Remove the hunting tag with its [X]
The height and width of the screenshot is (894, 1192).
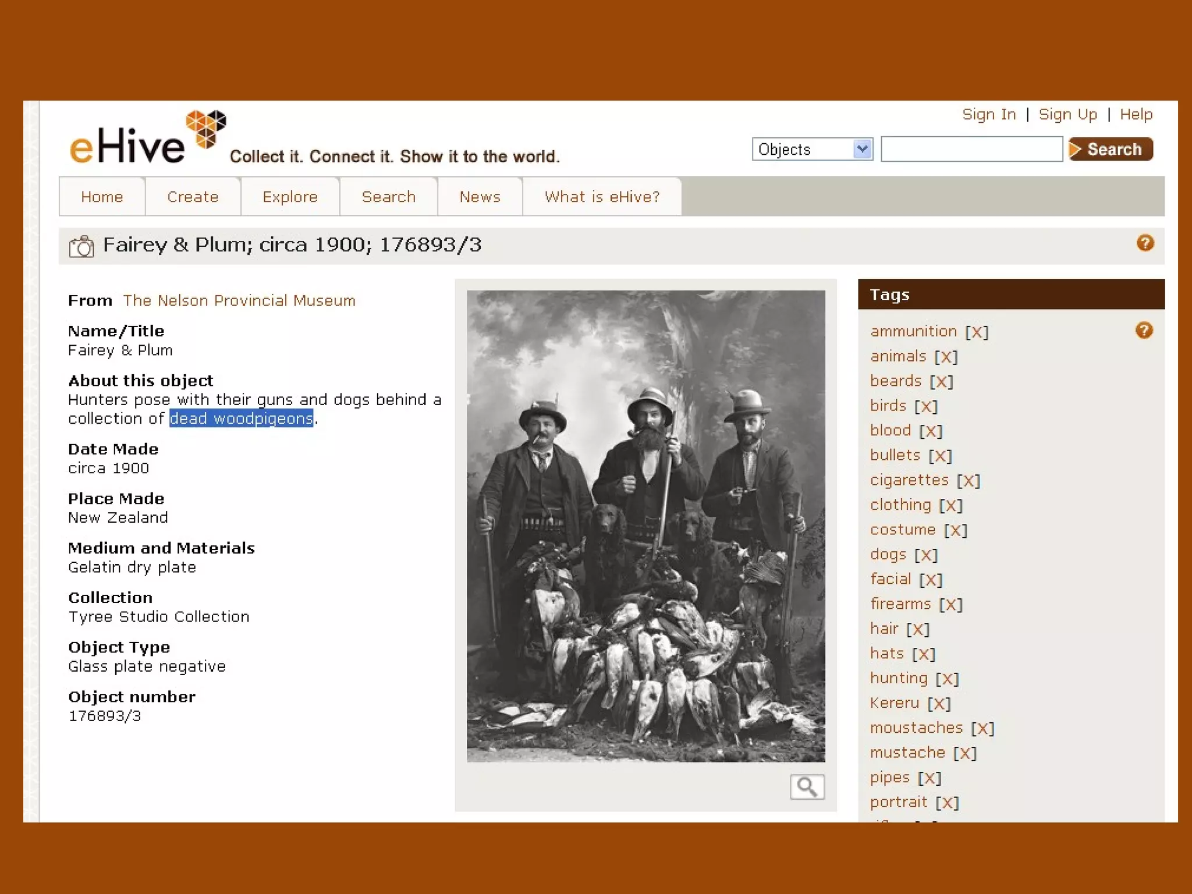pyautogui.click(x=947, y=679)
